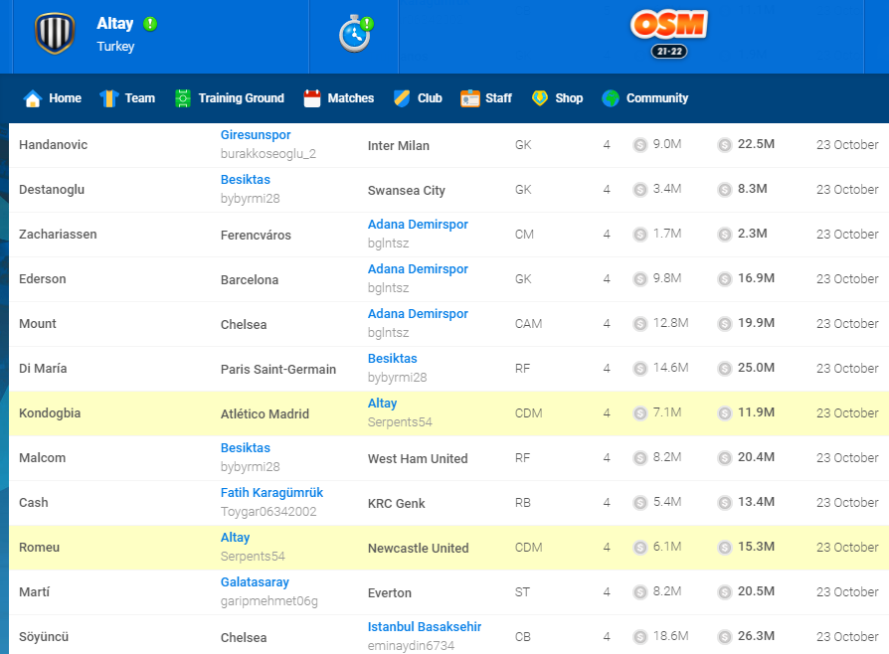This screenshot has width=889, height=654.
Task: Click the Staff ID card icon
Action: pos(470,98)
